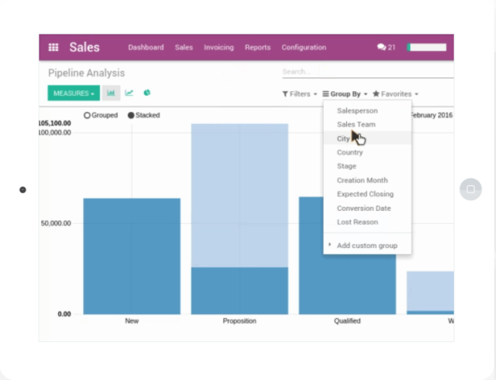Open the Favorites dropdown
Screen dimensions: 496x380
tap(395, 94)
